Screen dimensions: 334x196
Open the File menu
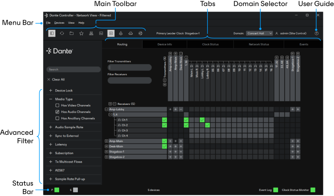point(48,23)
